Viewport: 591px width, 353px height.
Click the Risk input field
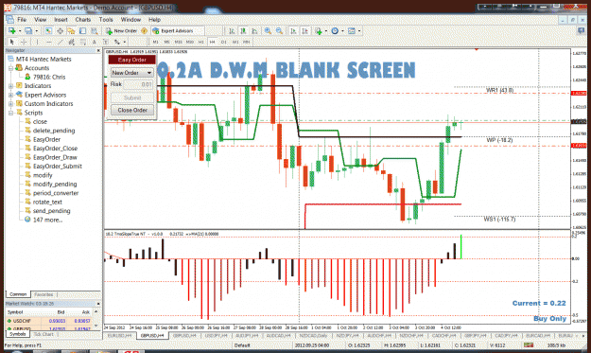138,84
